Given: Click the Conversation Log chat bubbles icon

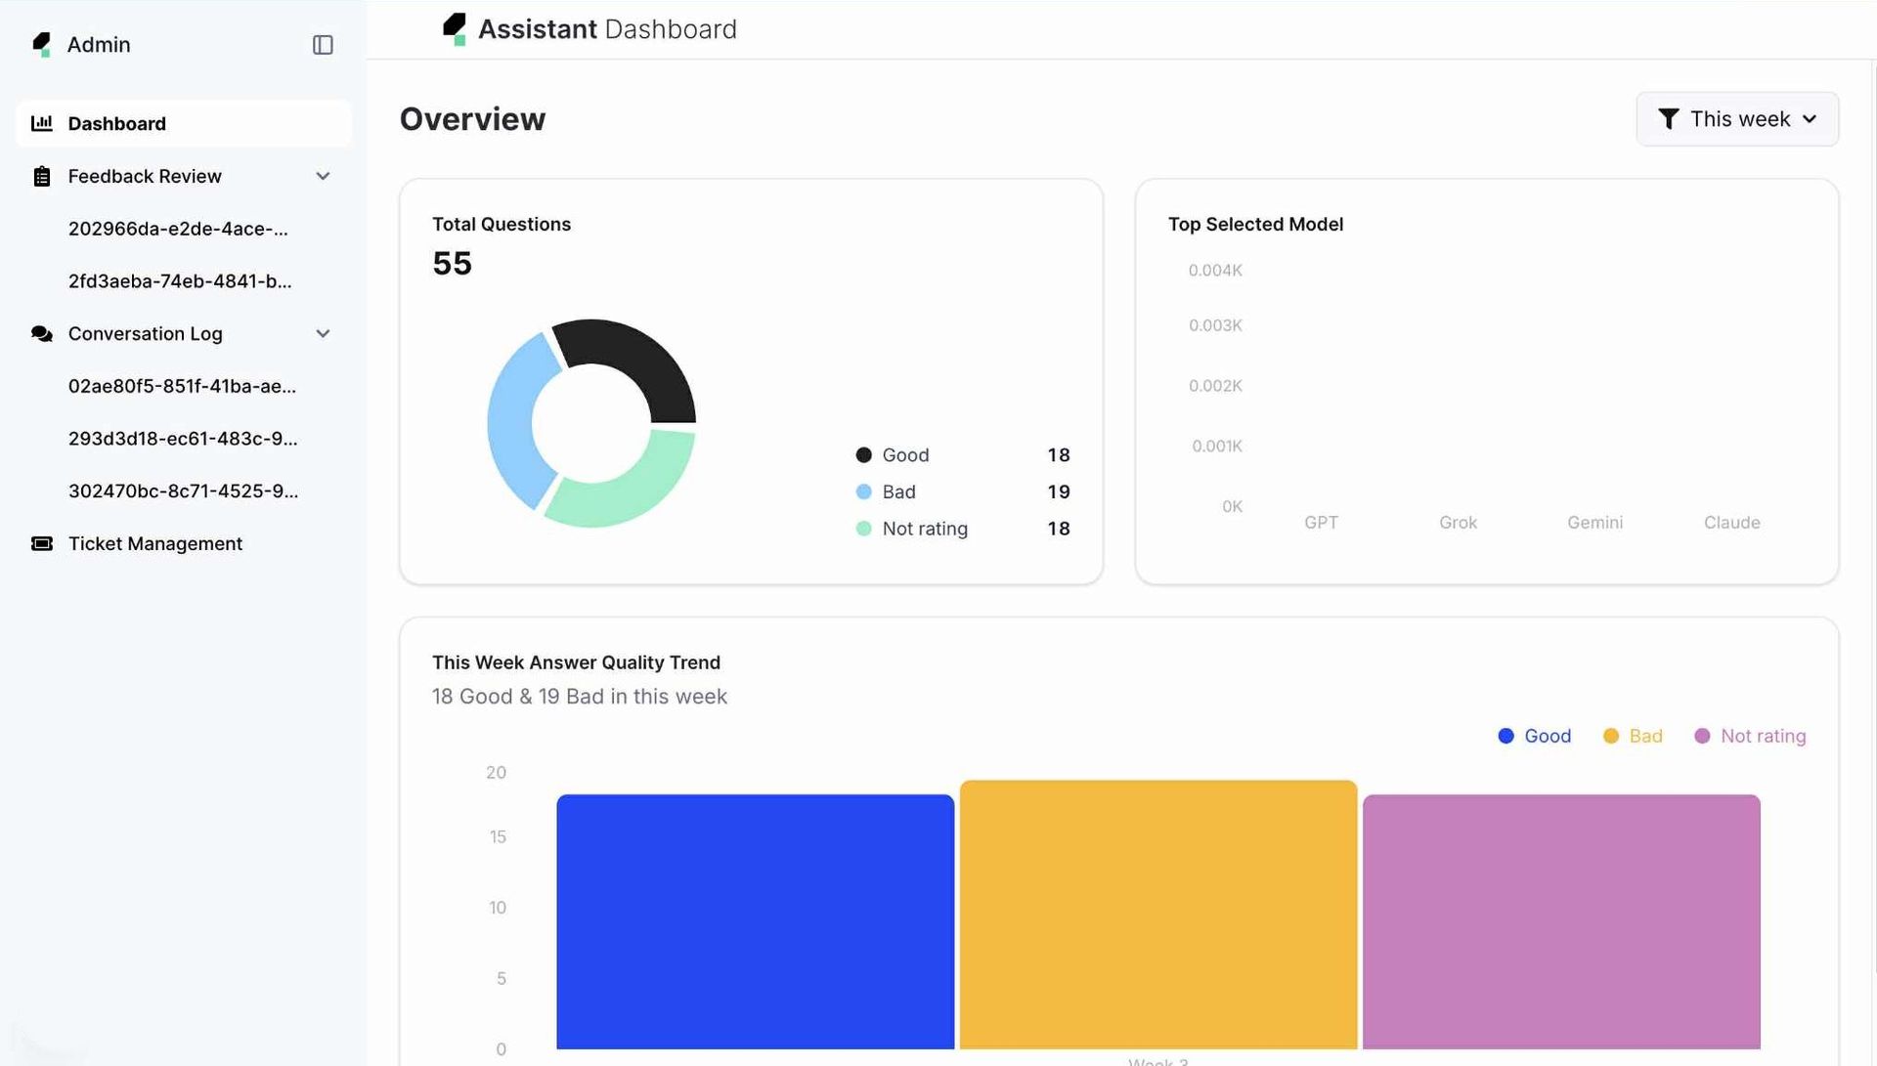Looking at the screenshot, I should coord(42,334).
